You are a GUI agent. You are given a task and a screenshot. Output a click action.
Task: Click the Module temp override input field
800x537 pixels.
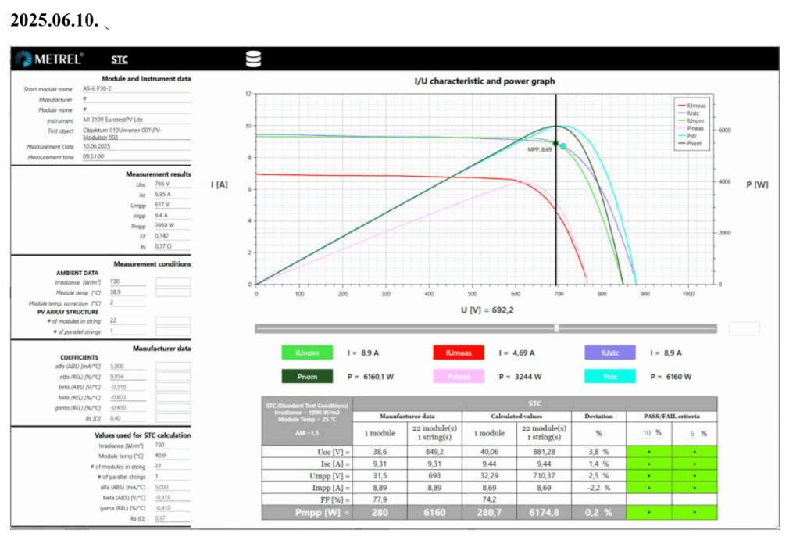point(173,292)
